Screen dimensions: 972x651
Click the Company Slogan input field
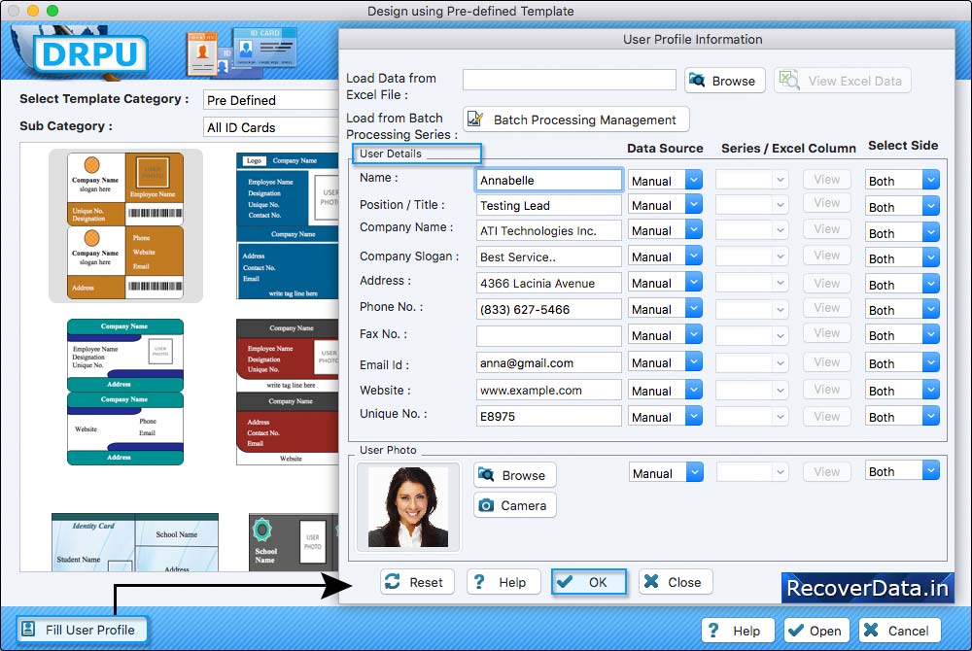click(548, 257)
